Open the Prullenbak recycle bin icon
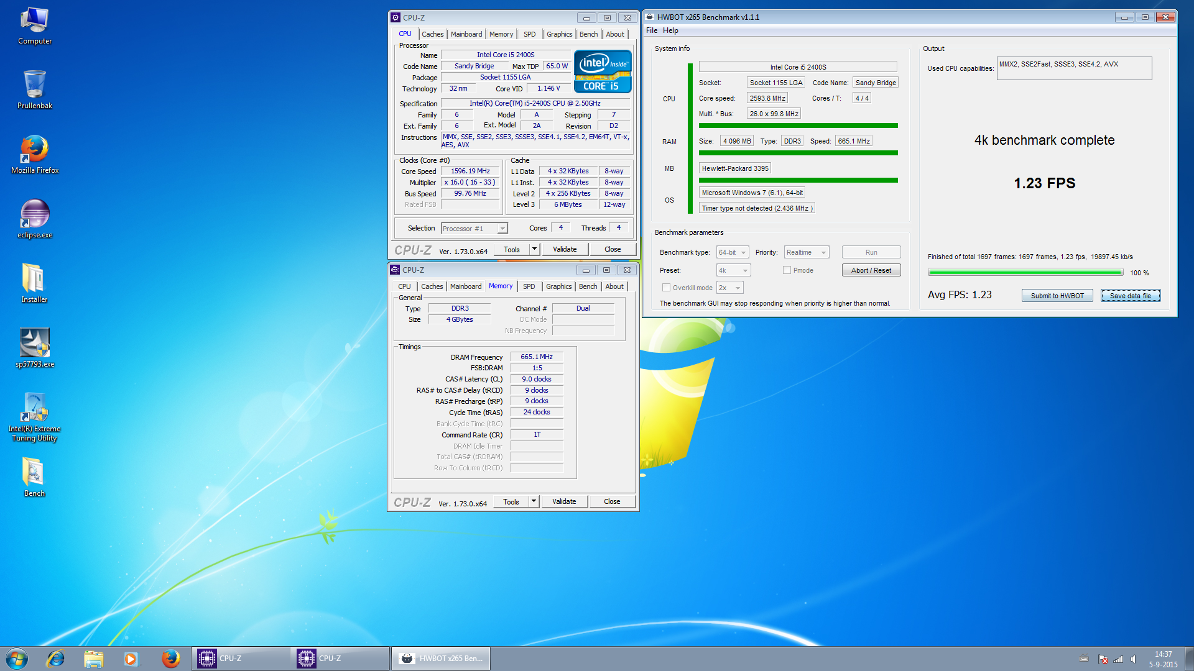 [x=35, y=89]
